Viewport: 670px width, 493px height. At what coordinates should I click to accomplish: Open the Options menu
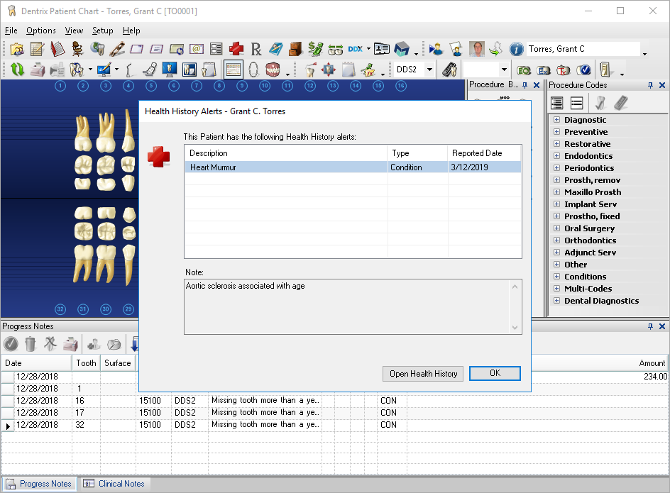(x=41, y=31)
